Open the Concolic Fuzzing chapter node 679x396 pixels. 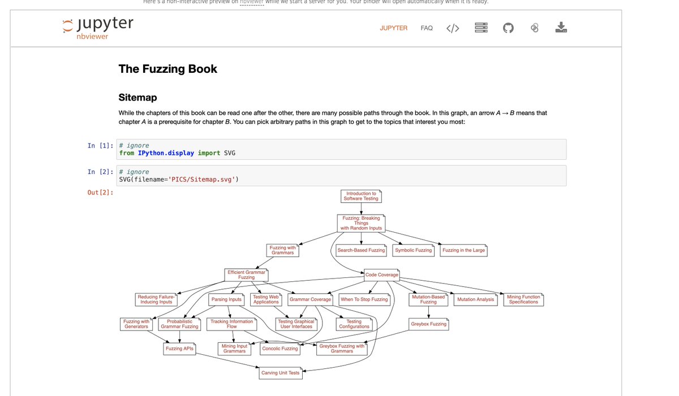(280, 349)
